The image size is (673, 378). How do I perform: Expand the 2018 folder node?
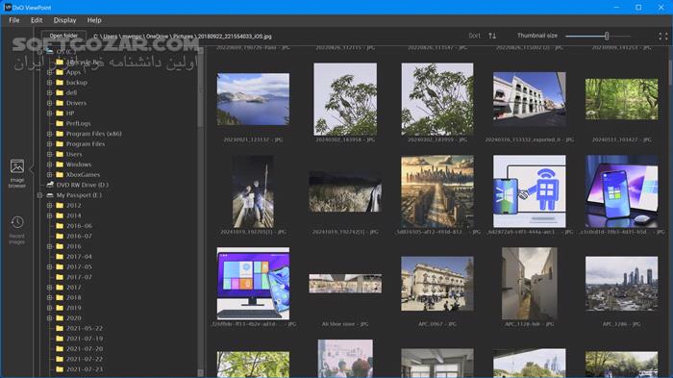49,297
